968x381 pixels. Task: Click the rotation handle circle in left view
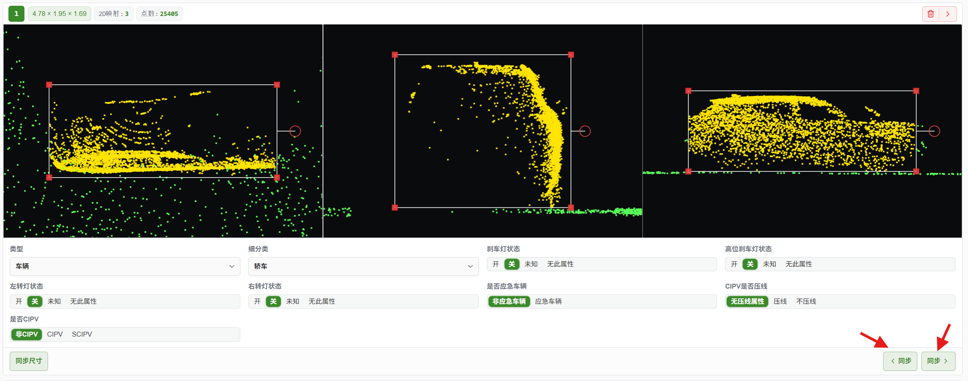click(x=295, y=131)
